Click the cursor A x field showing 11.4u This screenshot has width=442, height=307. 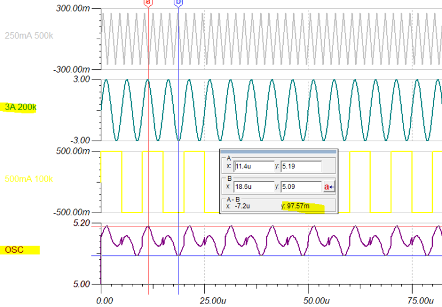coord(254,166)
